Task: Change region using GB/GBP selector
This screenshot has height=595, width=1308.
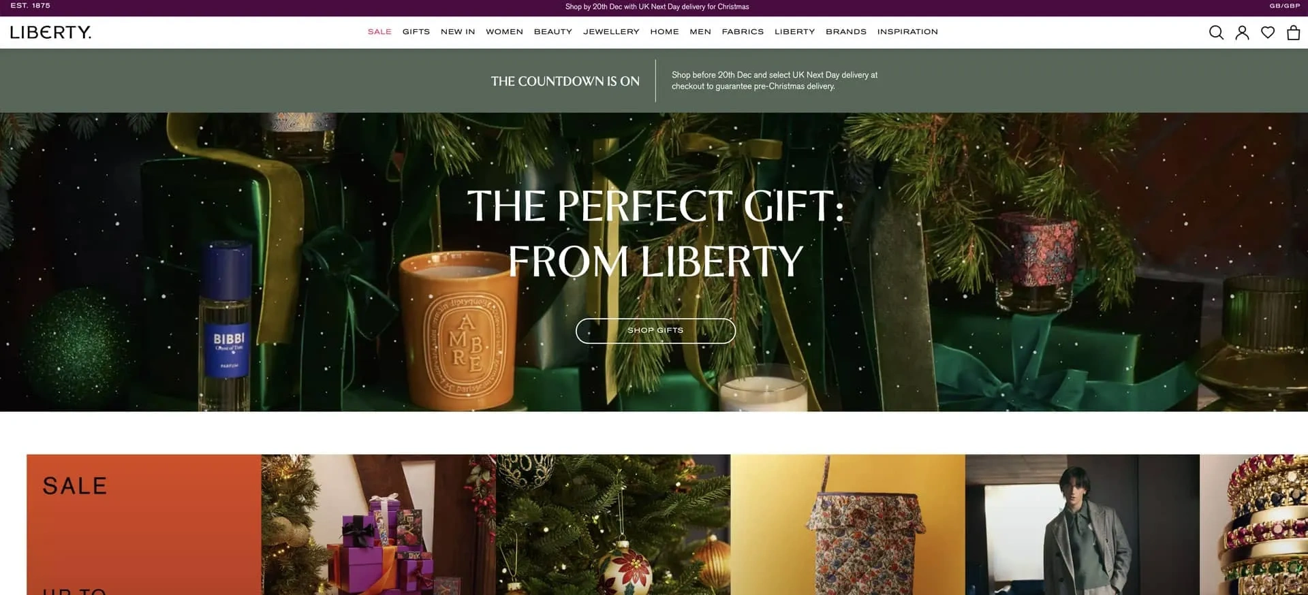Action: 1285,6
